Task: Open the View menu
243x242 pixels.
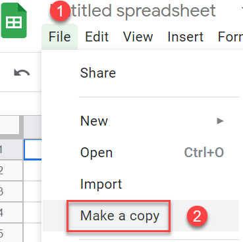Action: 138,37
